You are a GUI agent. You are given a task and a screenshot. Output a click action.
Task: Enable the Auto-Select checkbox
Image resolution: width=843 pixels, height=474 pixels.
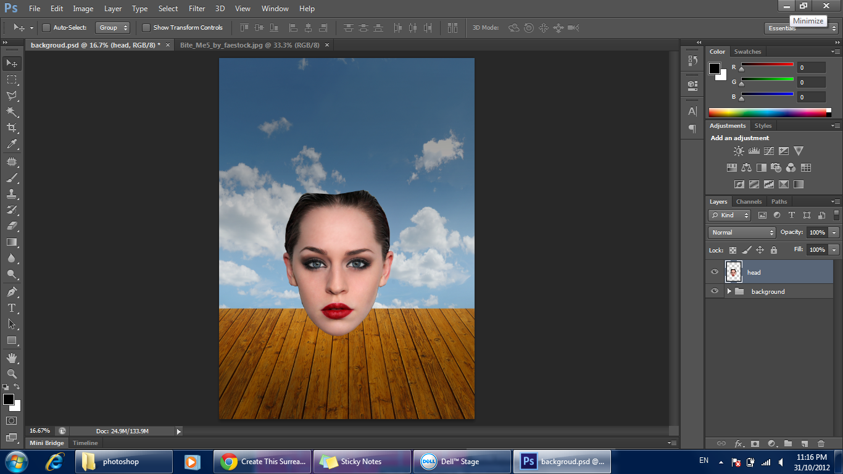46,28
